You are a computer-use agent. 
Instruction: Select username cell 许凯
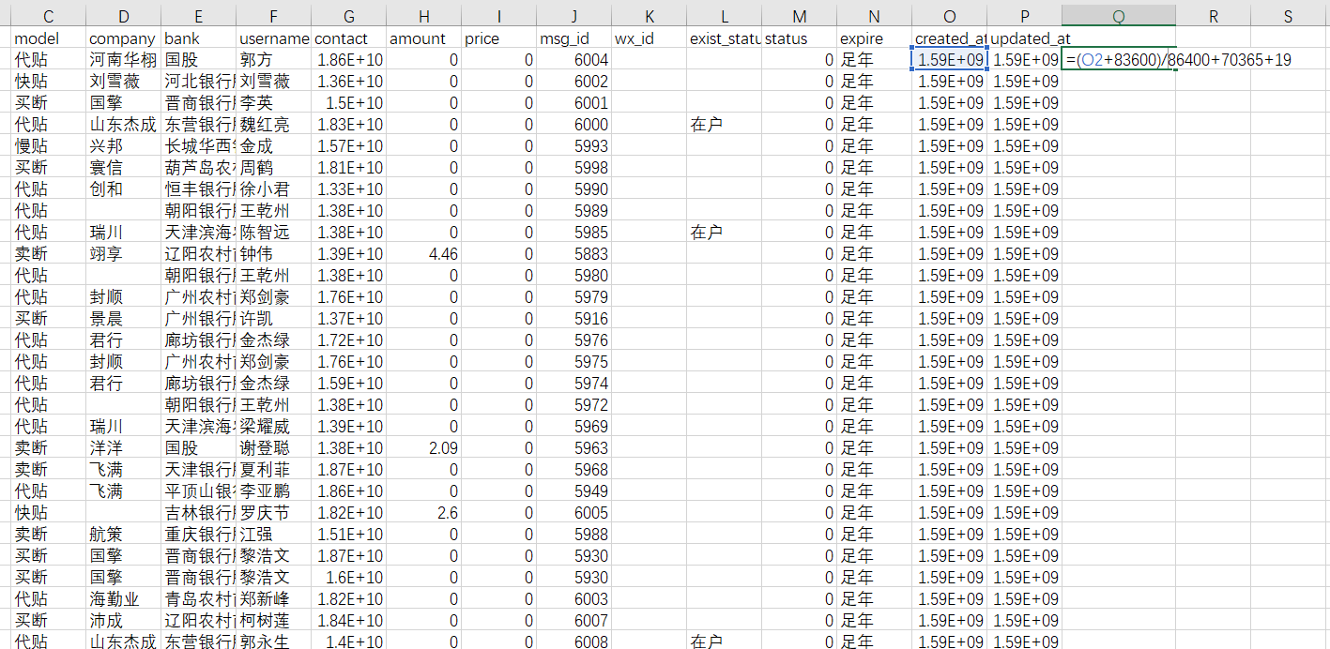(274, 319)
